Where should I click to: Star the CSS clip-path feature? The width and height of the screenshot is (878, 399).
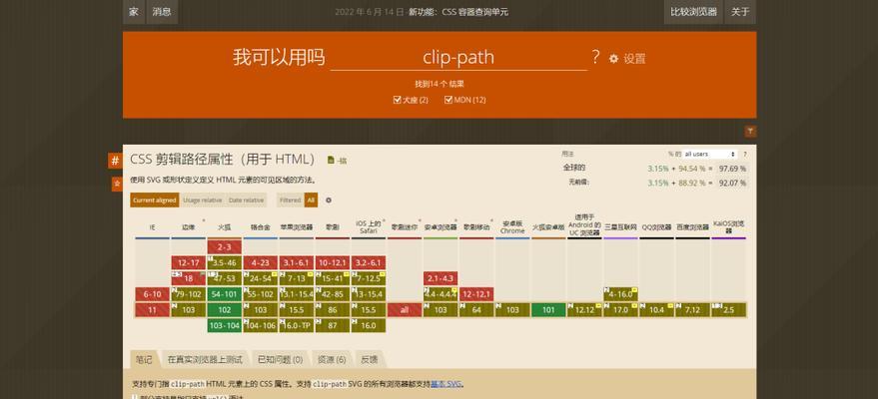click(x=117, y=184)
